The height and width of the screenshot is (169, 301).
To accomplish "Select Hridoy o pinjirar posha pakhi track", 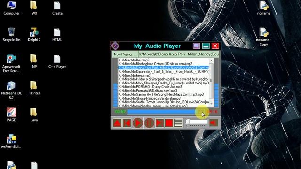I will coord(164,79).
